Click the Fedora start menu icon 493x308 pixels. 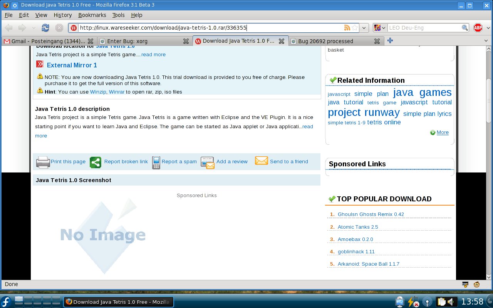(x=6, y=302)
